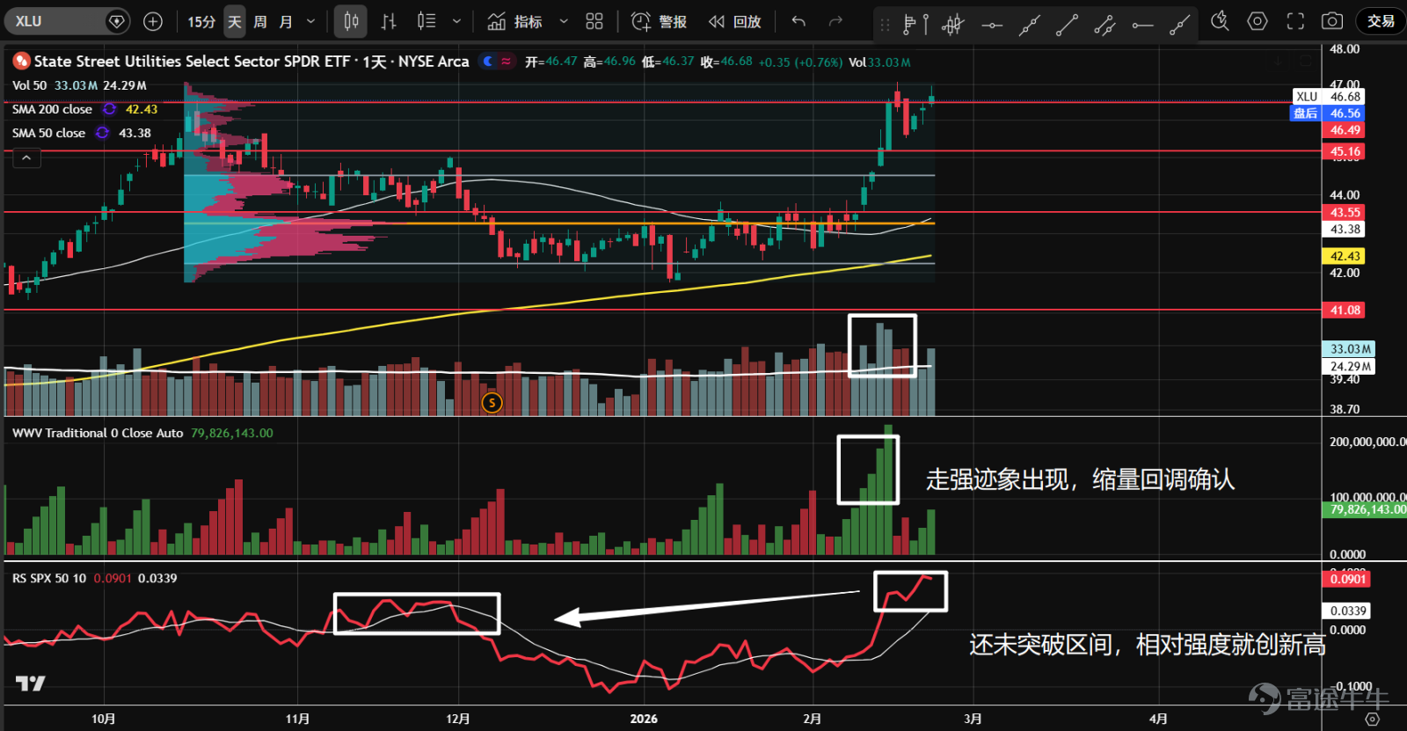Switch to the 月 monthly timeframe
The width and height of the screenshot is (1407, 731).
(286, 21)
